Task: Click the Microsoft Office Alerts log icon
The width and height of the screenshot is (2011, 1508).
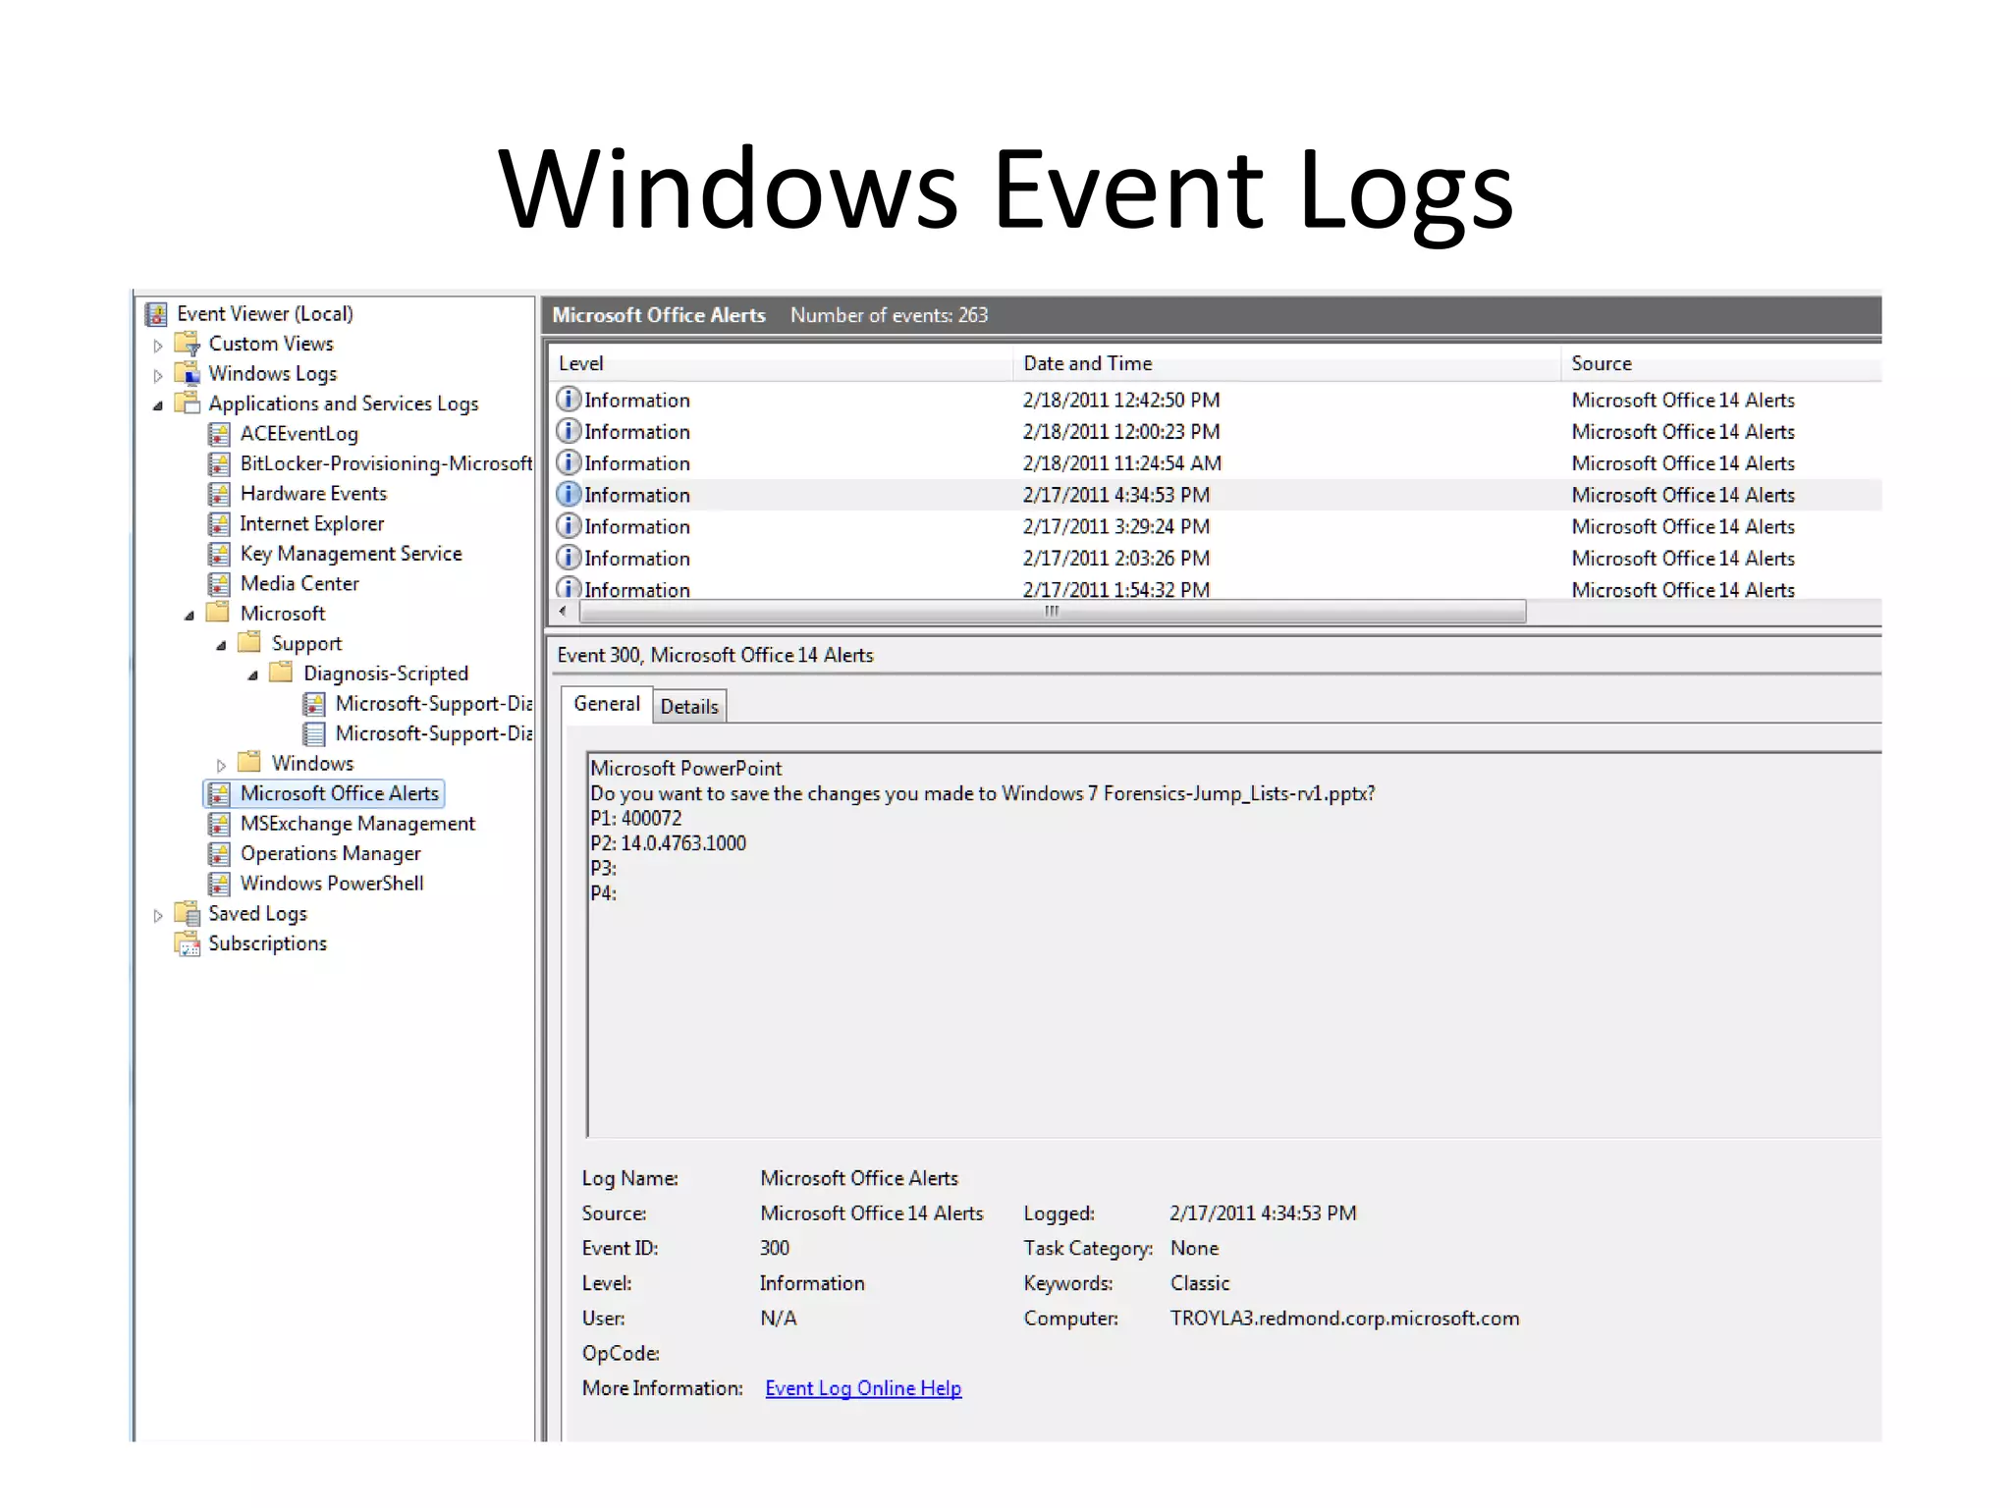Action: point(219,793)
